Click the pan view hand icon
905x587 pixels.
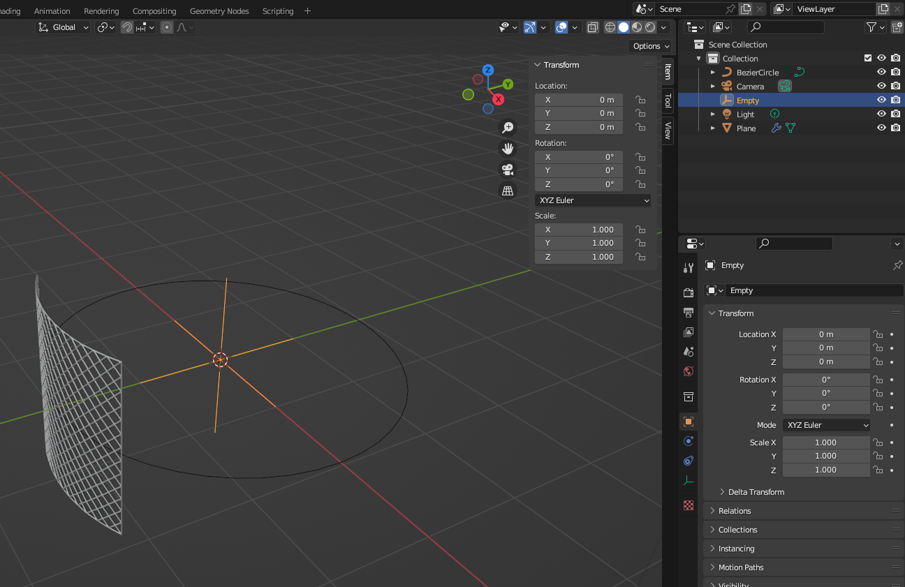(508, 149)
